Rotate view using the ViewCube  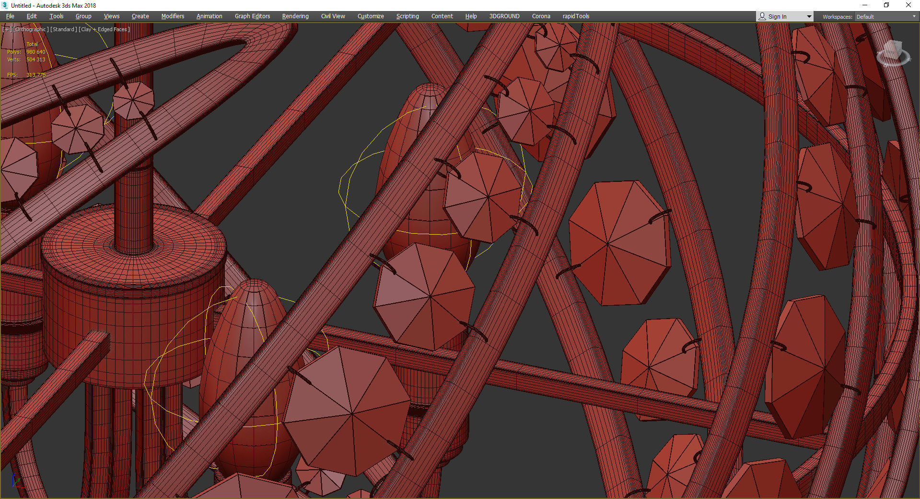click(893, 54)
